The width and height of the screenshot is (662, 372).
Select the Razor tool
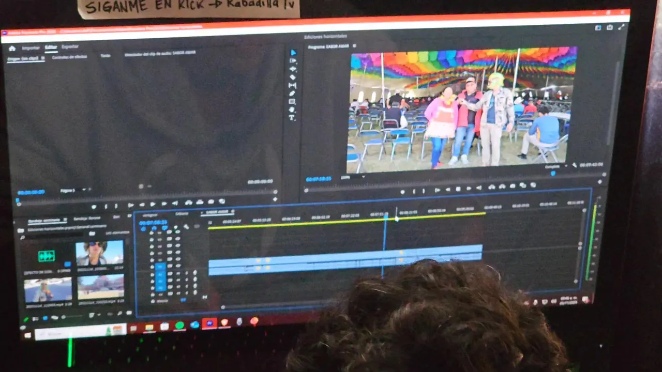[293, 78]
